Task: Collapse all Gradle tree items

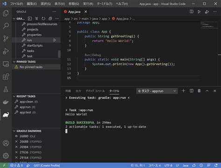Action: tap(50, 19)
